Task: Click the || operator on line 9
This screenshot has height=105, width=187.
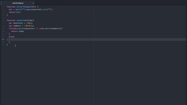Action: click(x=37, y=29)
